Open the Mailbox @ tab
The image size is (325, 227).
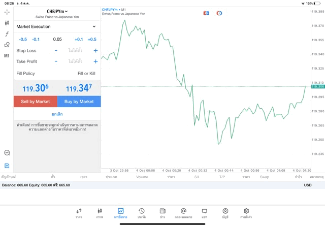(x=183, y=213)
